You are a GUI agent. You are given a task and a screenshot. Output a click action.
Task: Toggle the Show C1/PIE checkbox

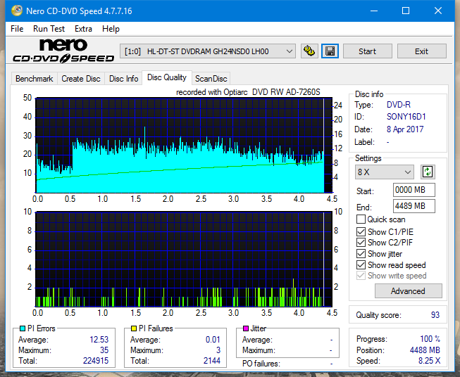361,231
